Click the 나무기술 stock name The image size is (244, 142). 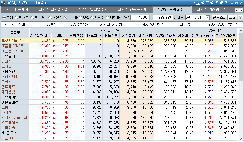pyautogui.click(x=8, y=128)
